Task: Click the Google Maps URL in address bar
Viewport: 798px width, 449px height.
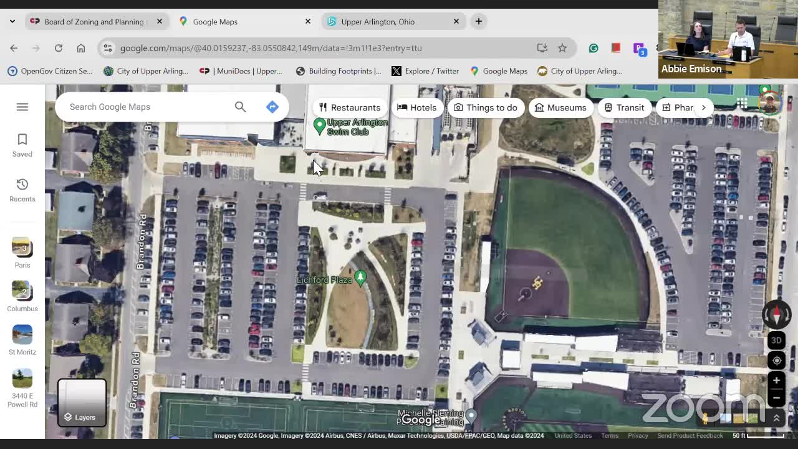Action: click(x=271, y=48)
